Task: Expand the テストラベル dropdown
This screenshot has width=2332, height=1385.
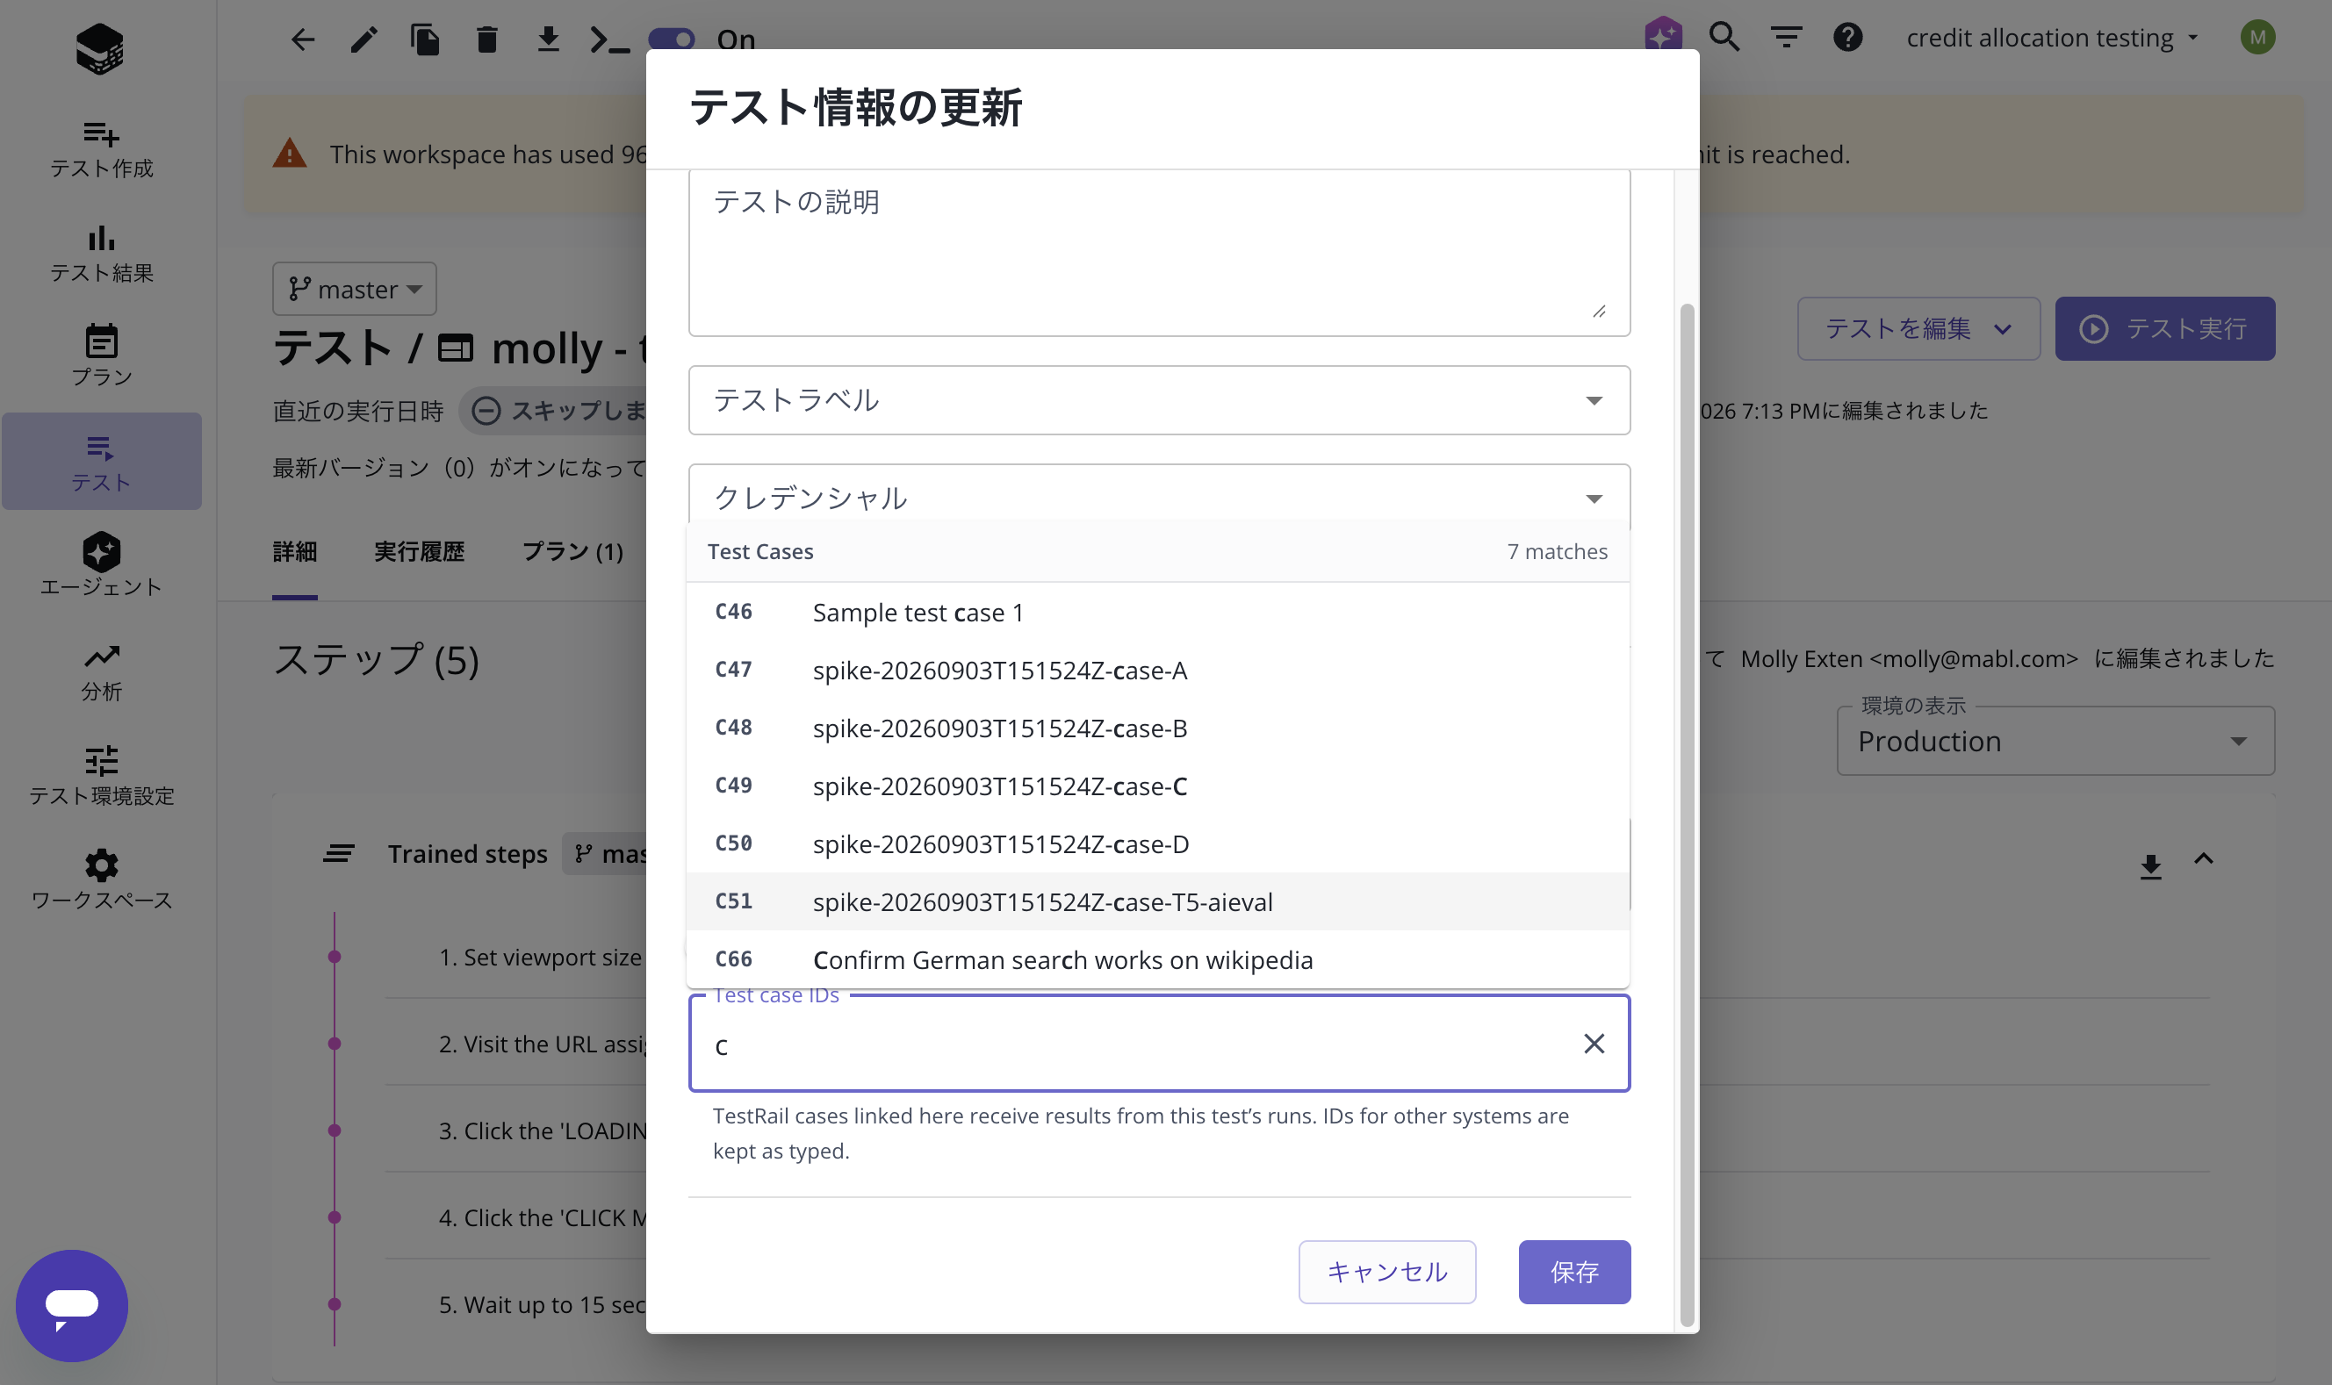Action: [x=1158, y=400]
